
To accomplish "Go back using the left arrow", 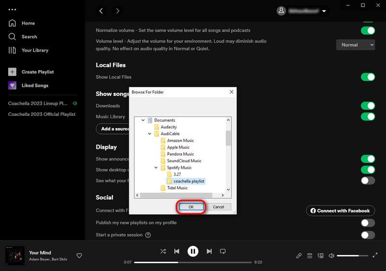I will pos(101,11).
